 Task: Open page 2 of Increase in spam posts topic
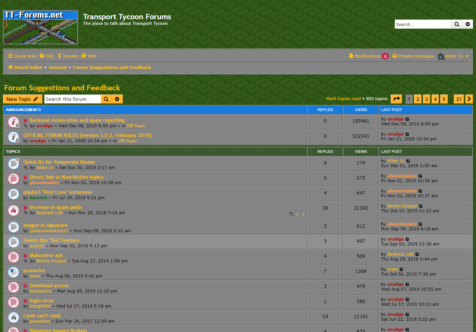tap(303, 215)
